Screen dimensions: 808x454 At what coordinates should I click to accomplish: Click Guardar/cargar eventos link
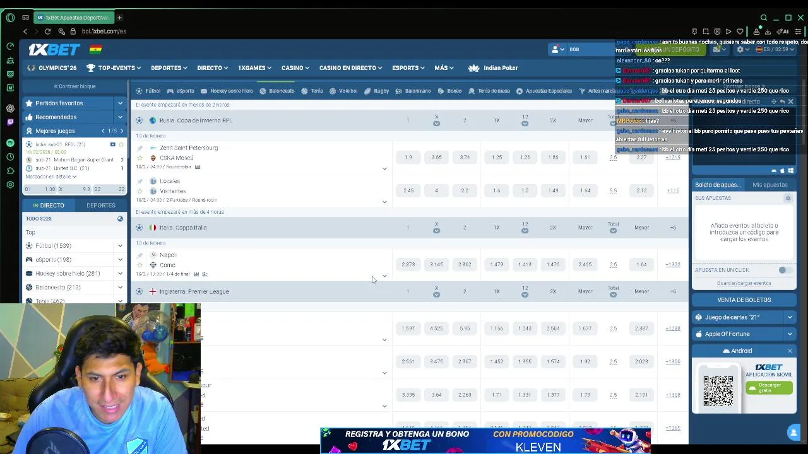coord(744,283)
